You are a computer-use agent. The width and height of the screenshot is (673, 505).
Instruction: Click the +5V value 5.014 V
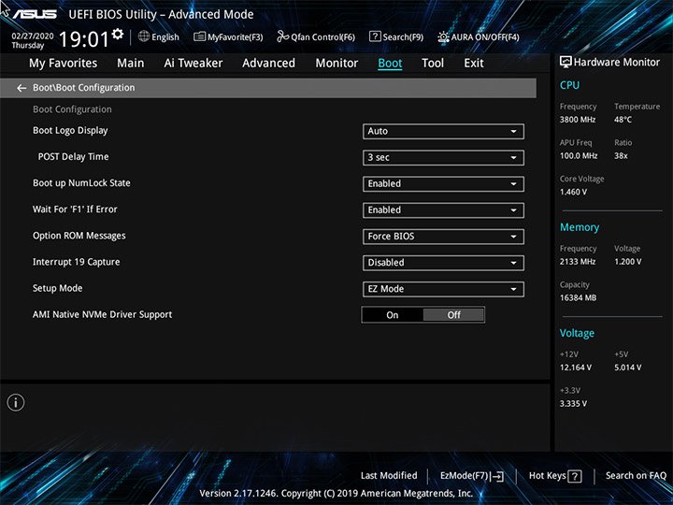(x=627, y=368)
